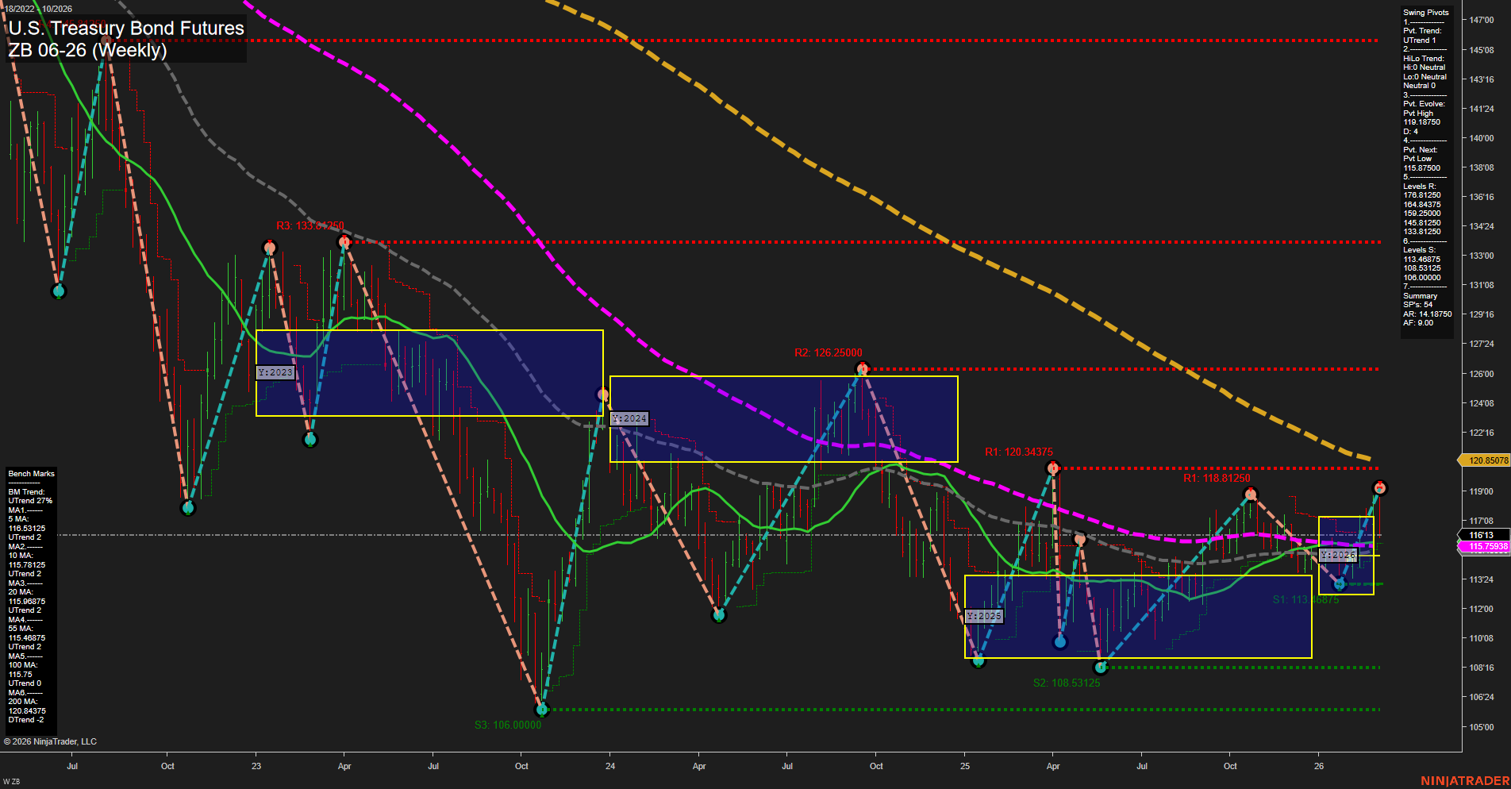Viewport: 1511px width, 789px height.
Task: Click the magenta 115.75938 indicator price swatch
Action: coord(1481,547)
